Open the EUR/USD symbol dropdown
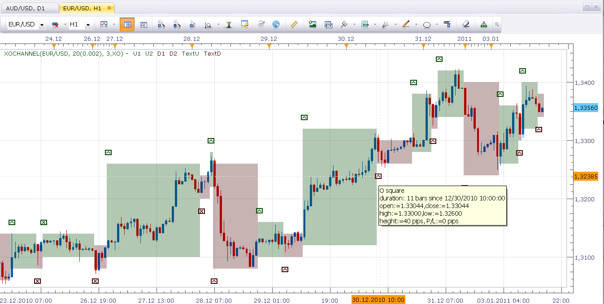604x304 pixels. pos(42,25)
